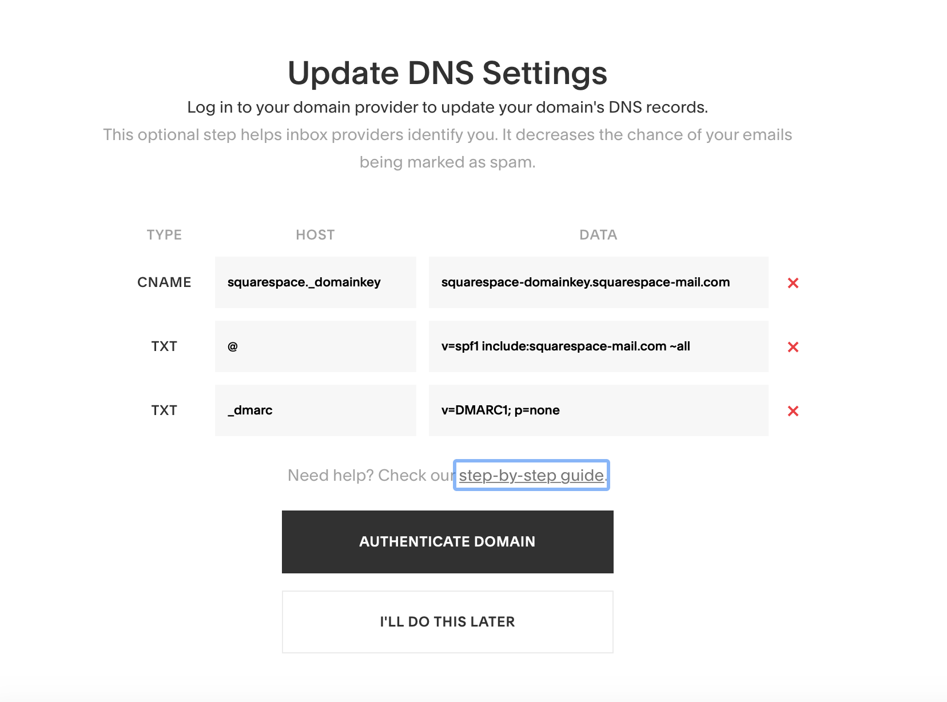The height and width of the screenshot is (702, 947).
Task: Click the TXT label on the @ row
Action: click(164, 346)
